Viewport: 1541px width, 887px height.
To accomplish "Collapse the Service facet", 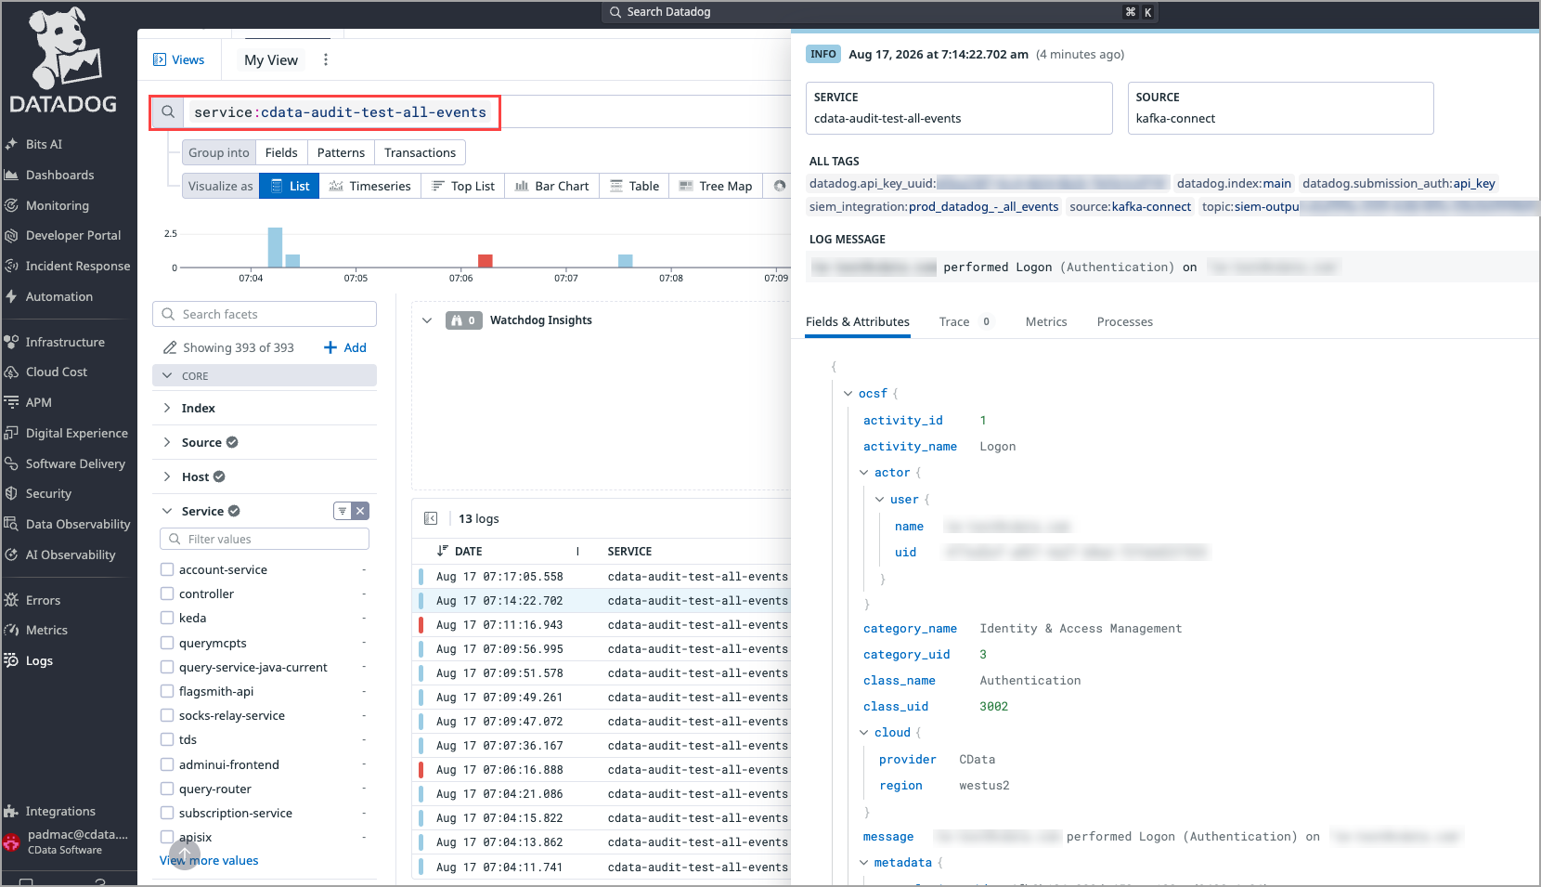I will [167, 511].
